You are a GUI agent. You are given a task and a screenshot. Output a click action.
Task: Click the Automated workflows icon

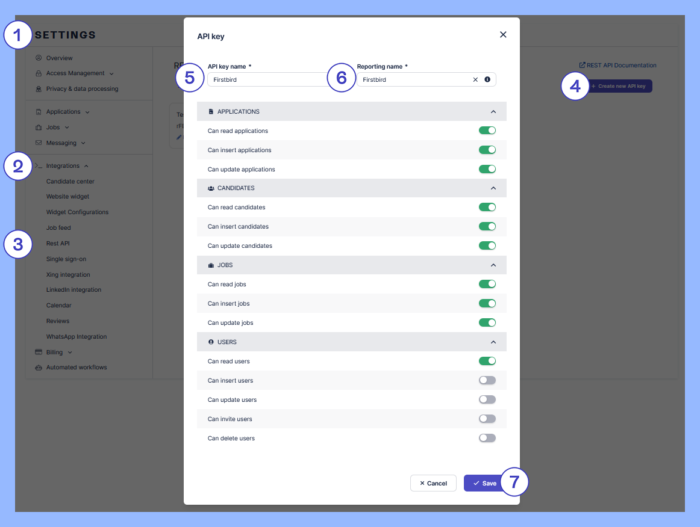[39, 368]
